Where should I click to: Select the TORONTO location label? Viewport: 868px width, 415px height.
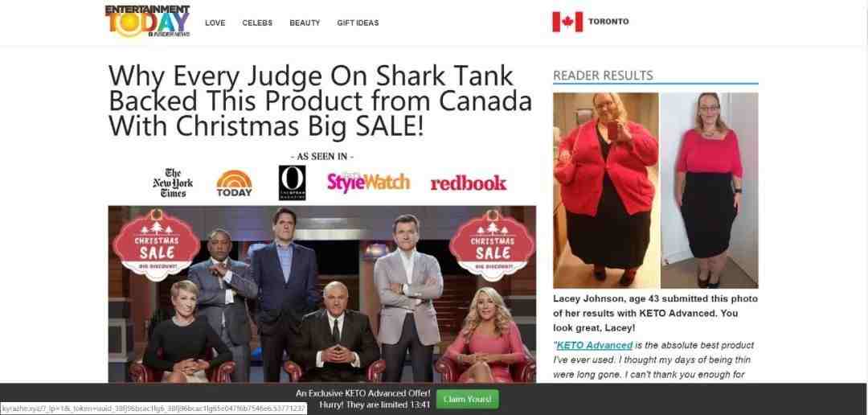tap(608, 22)
